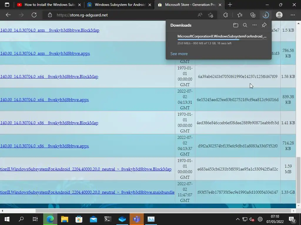Viewport: 301px width, 225px height.
Task: Open the Favorites list icon
Action: [240, 15]
